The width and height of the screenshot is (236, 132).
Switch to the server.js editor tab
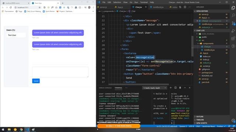pos(103,7)
